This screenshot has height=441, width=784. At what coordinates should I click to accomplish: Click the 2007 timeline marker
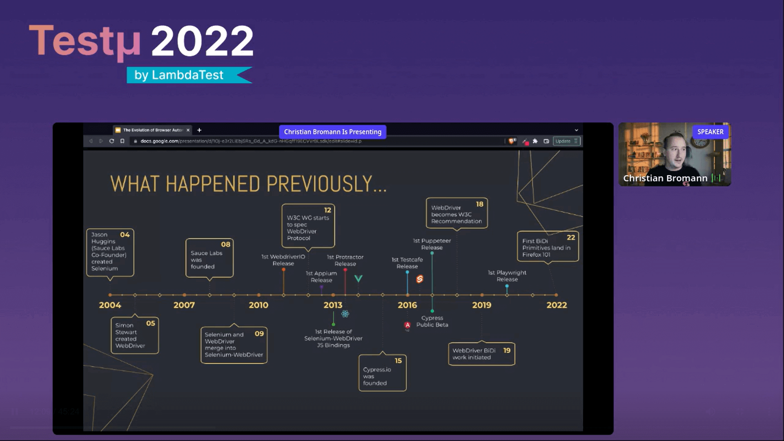pos(184,305)
